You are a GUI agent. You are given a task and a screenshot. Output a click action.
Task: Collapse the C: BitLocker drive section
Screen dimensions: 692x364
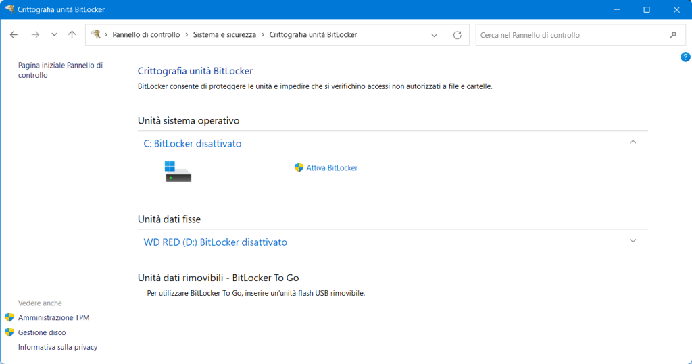click(x=633, y=142)
